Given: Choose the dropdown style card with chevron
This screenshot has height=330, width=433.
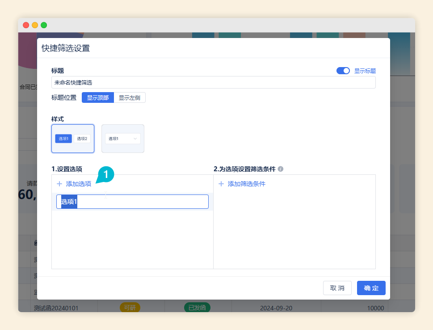Looking at the screenshot, I should [123, 139].
